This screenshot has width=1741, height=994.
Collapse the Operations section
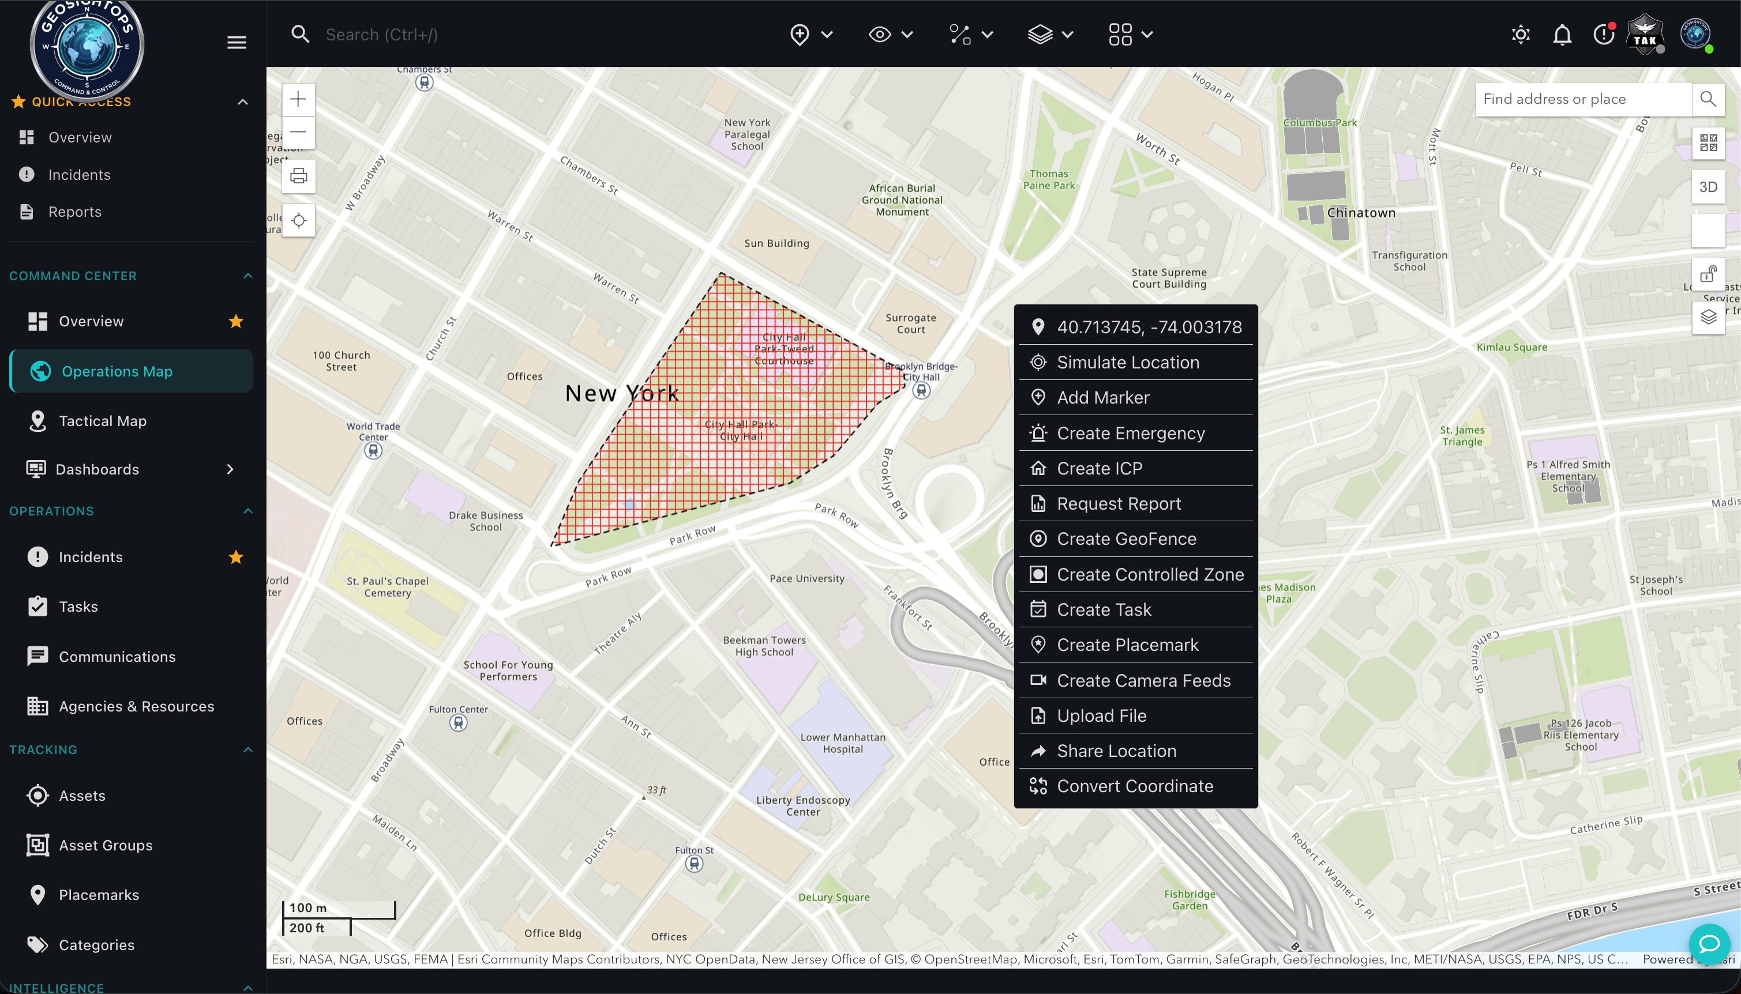248,511
